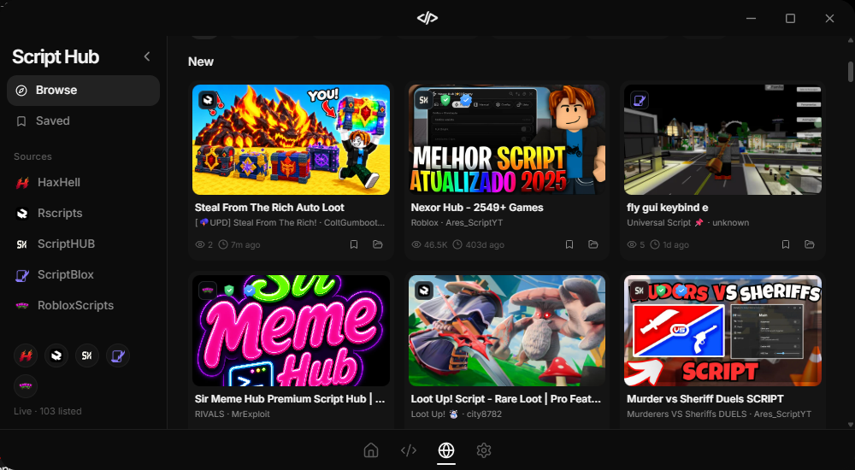The height and width of the screenshot is (470, 855).
Task: Open the Sir Meme Hub thumbnail
Action: (292, 331)
